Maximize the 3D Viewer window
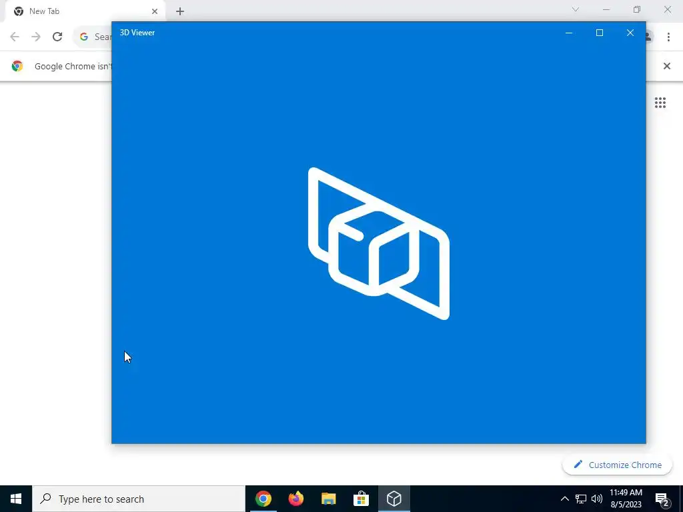The height and width of the screenshot is (512, 683). click(x=600, y=33)
